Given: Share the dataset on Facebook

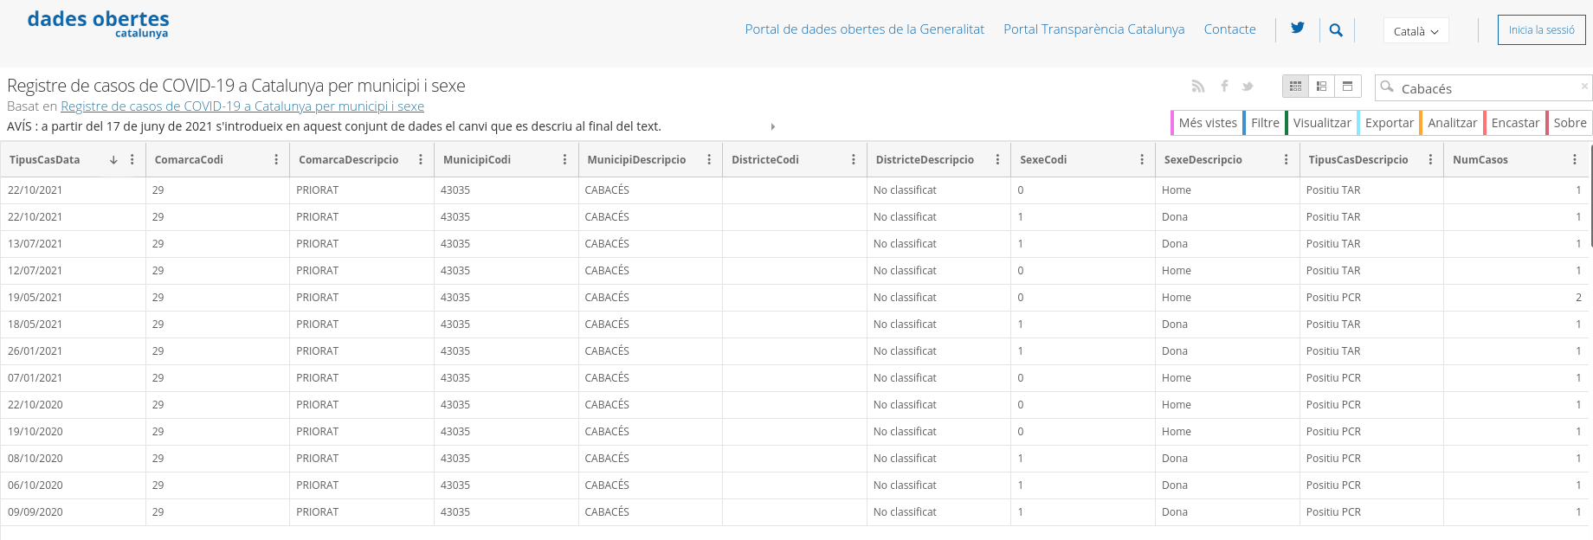Looking at the screenshot, I should [1224, 87].
